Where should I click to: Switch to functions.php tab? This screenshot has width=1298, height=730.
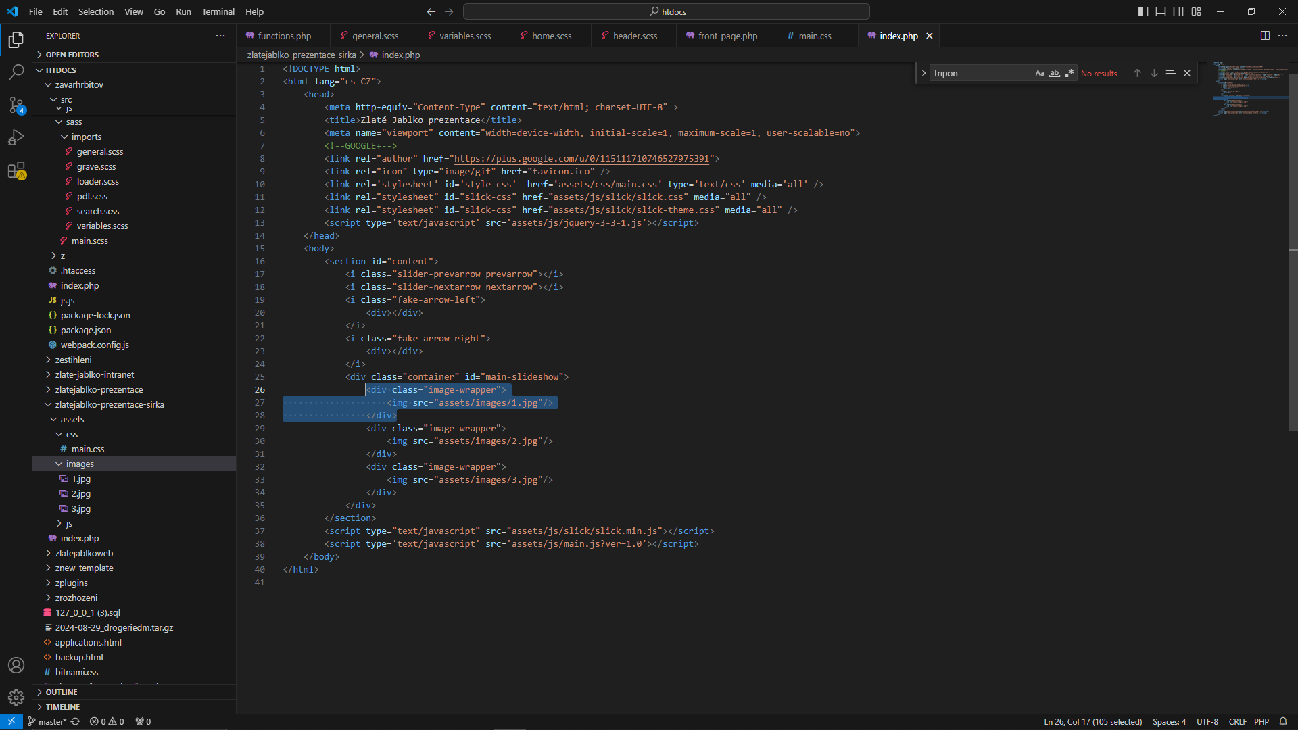pos(284,36)
